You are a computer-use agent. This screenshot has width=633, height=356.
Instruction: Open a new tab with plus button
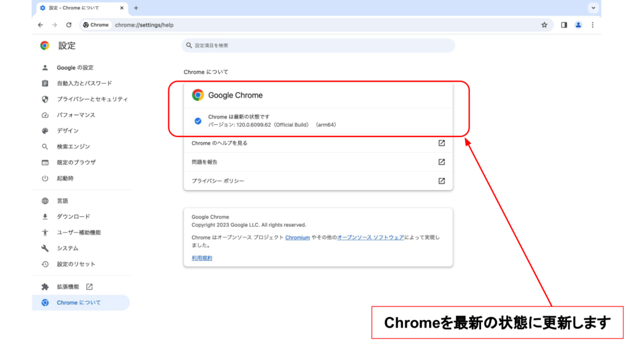[136, 8]
